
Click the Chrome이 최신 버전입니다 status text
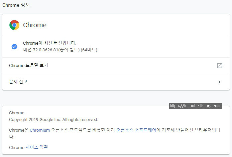point(49,43)
